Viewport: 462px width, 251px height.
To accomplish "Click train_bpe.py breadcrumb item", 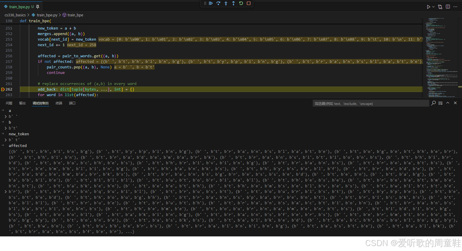I will pos(47,15).
